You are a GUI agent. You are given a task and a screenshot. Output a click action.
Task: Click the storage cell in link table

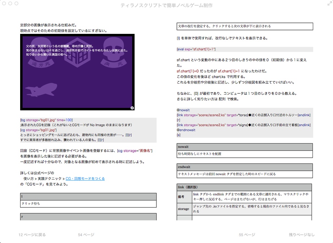click(x=184, y=209)
